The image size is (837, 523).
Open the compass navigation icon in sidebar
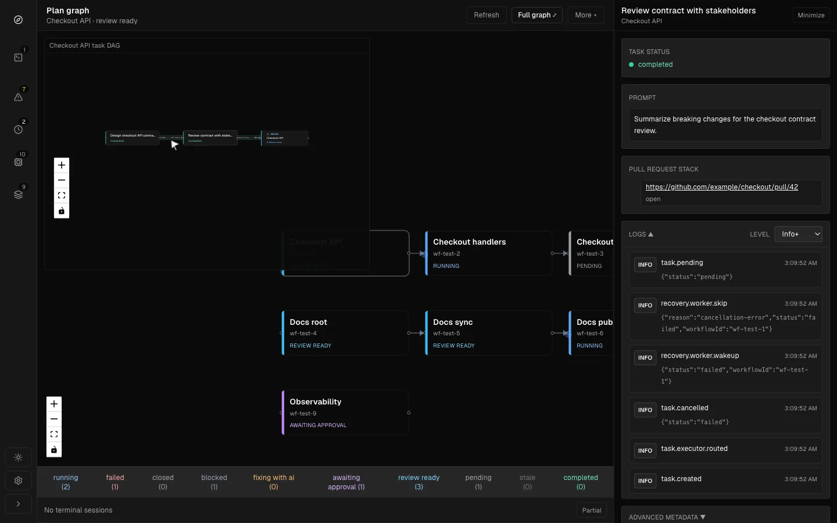click(19, 20)
